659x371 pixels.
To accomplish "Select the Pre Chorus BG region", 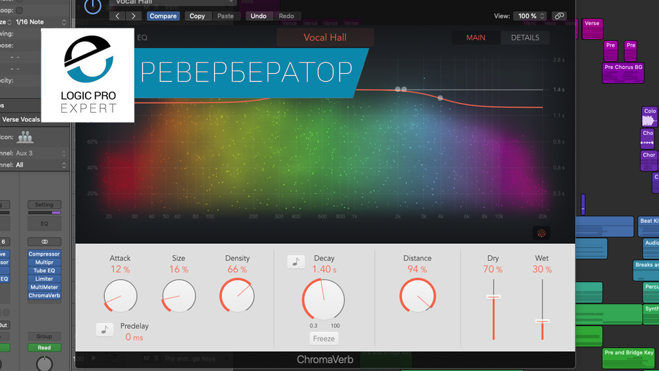I will tap(623, 72).
